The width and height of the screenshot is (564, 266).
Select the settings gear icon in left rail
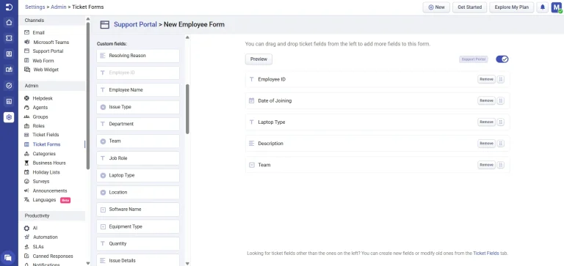(x=9, y=117)
